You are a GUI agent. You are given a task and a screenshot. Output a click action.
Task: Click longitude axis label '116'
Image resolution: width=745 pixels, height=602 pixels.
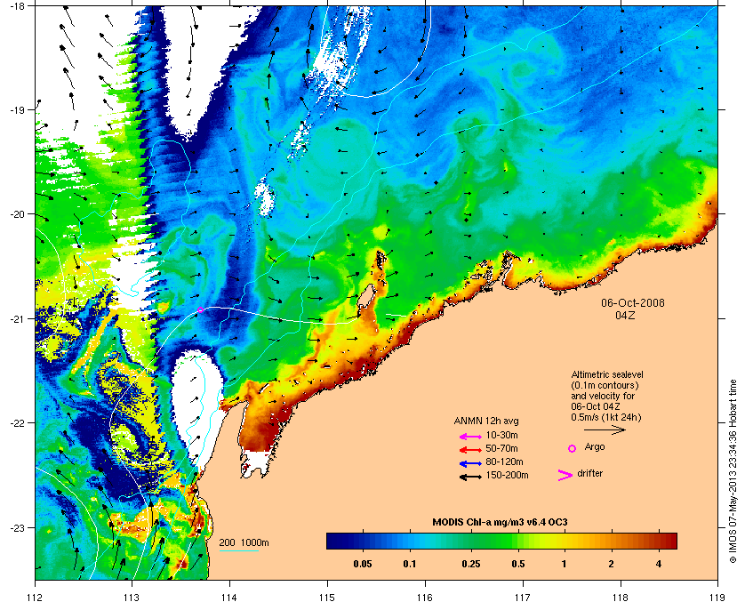tap(425, 598)
